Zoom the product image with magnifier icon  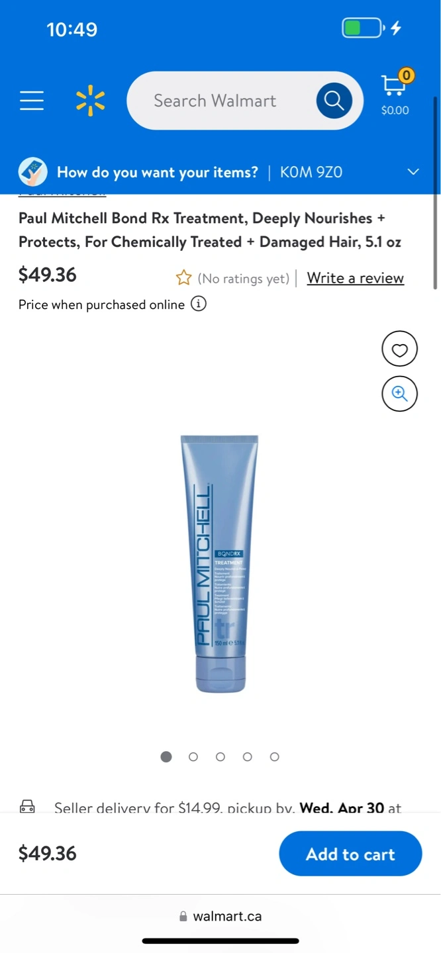click(x=399, y=394)
